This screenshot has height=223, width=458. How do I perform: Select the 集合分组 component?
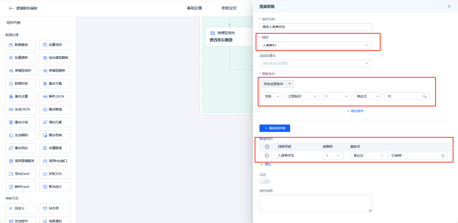[x=21, y=122]
